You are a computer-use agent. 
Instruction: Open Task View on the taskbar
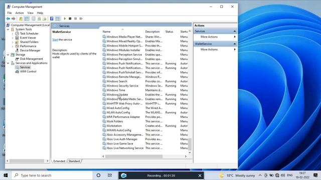pyautogui.click(x=110, y=175)
